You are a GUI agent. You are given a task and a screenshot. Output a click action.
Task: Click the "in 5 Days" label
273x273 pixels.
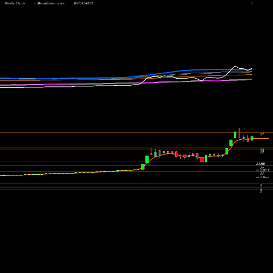[x=262, y=177]
